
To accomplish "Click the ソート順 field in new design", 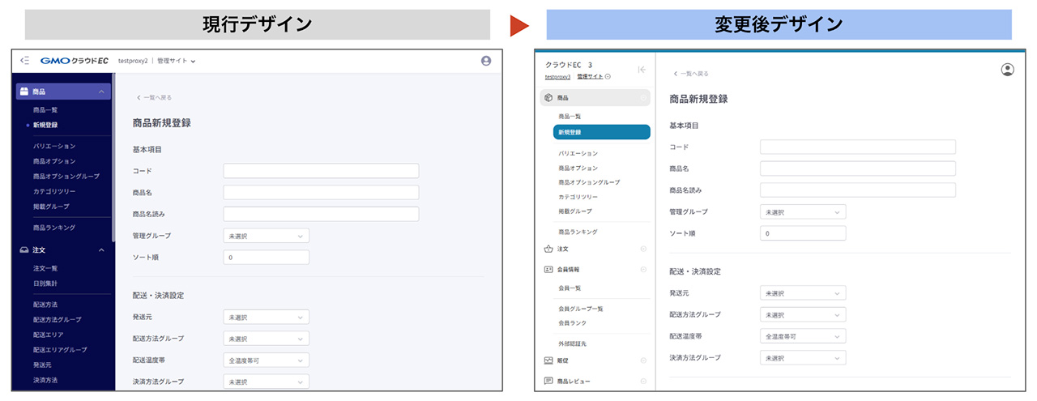I will 803,232.
